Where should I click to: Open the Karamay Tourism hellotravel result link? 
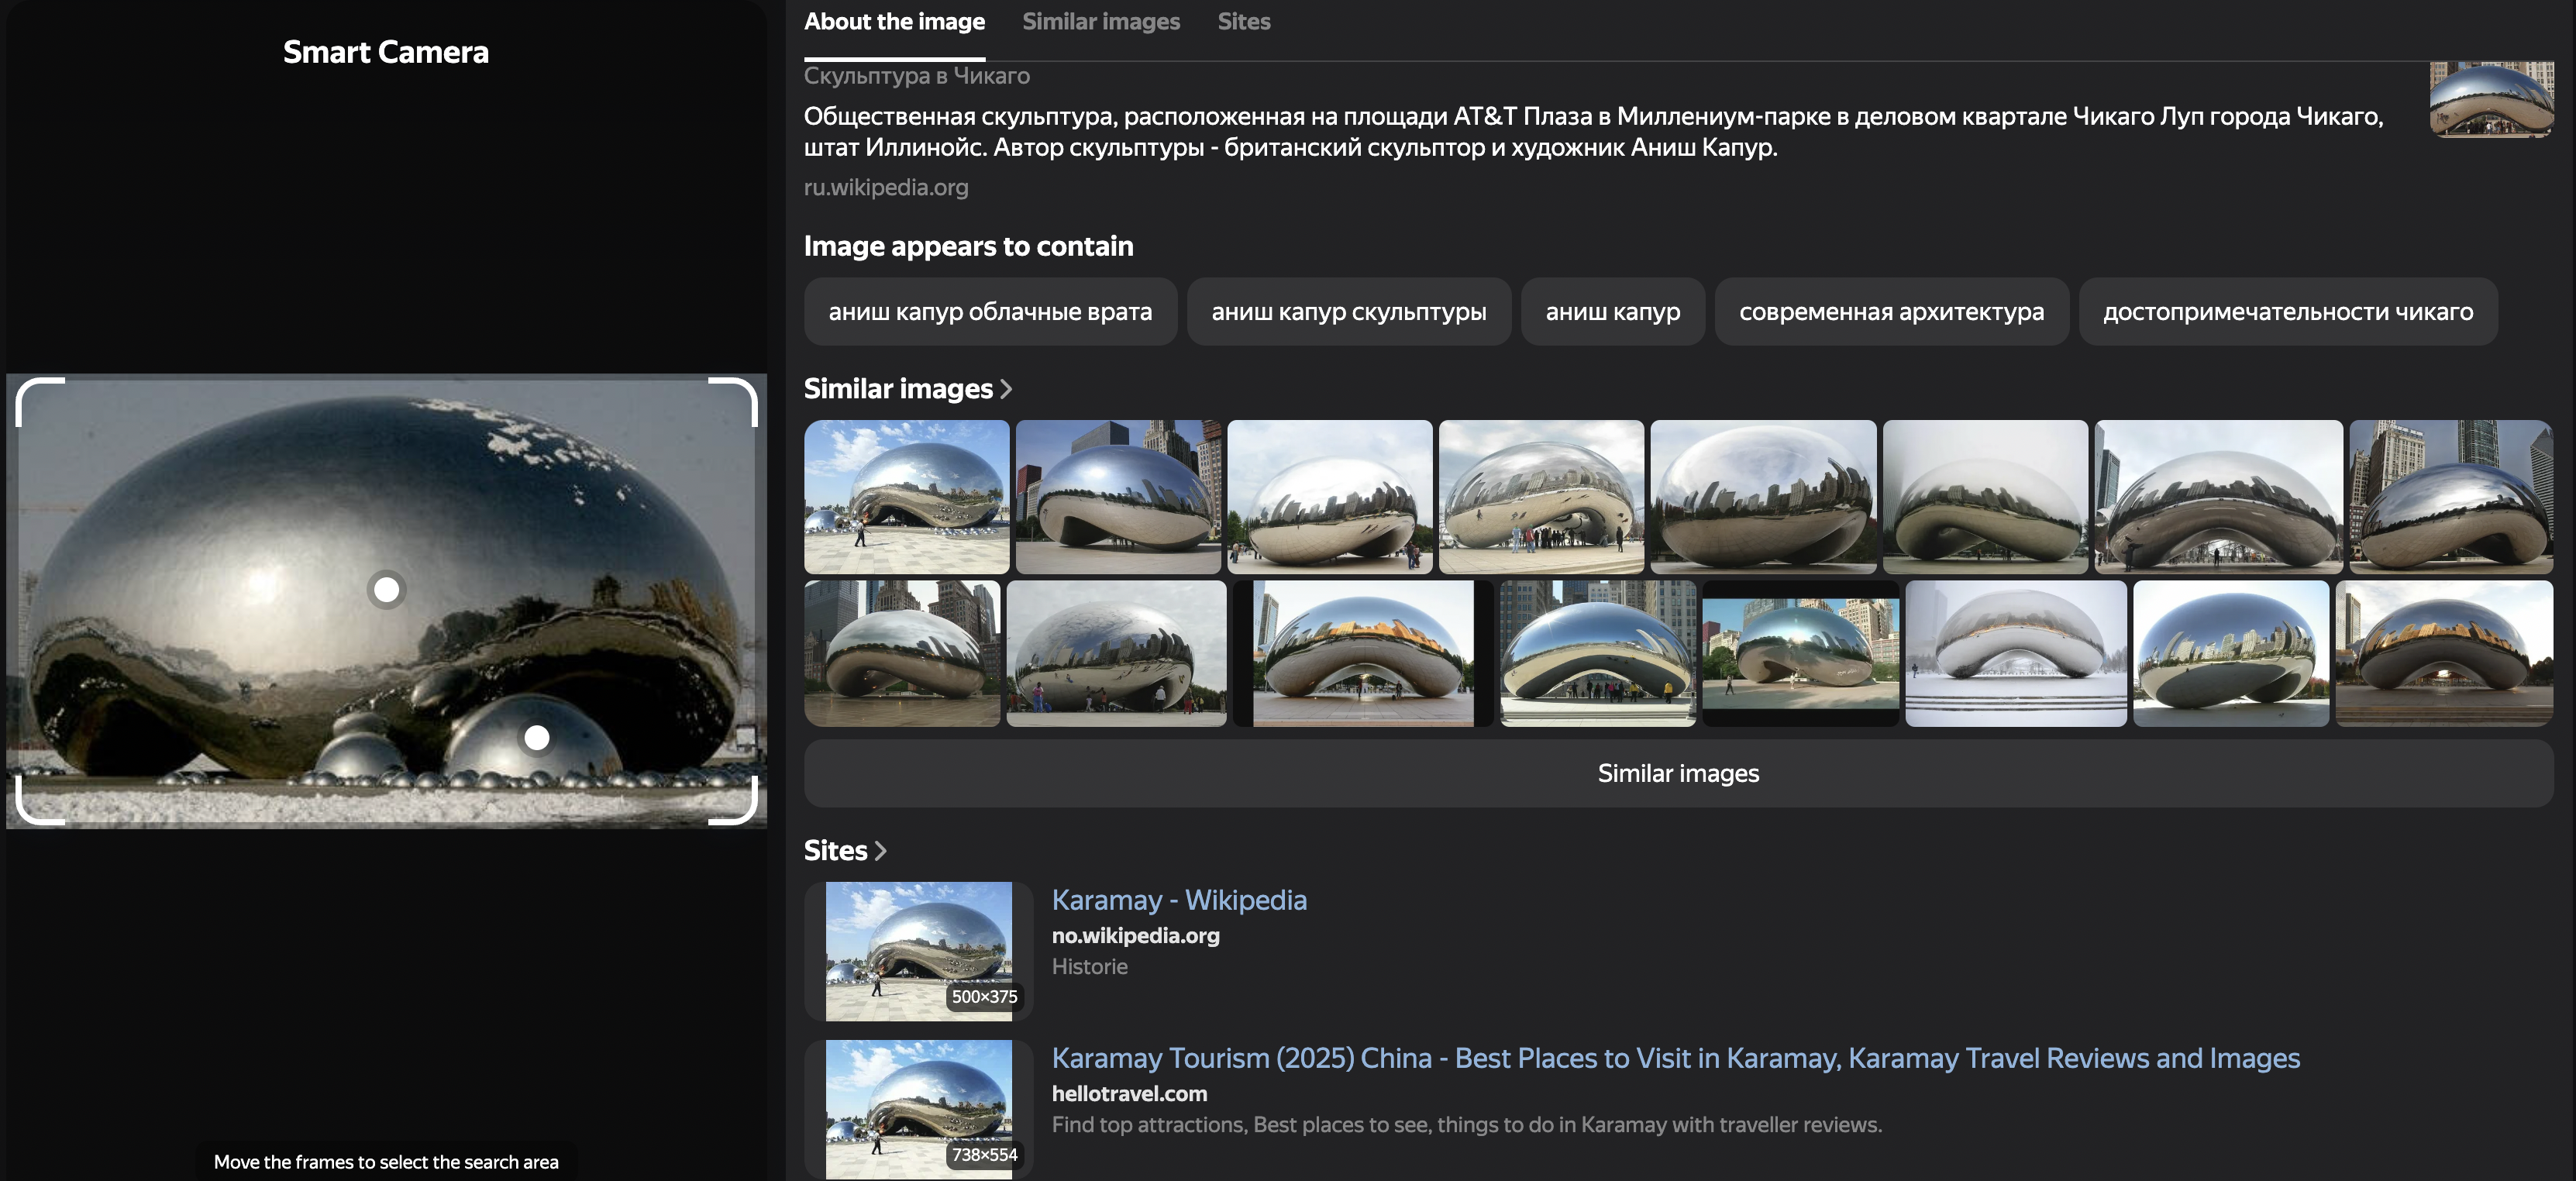coord(1675,1058)
